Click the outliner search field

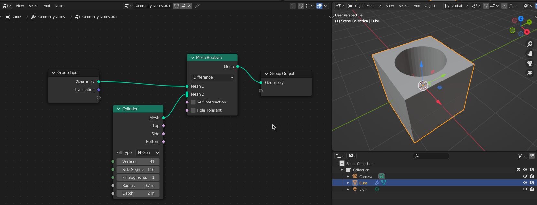click(x=431, y=156)
